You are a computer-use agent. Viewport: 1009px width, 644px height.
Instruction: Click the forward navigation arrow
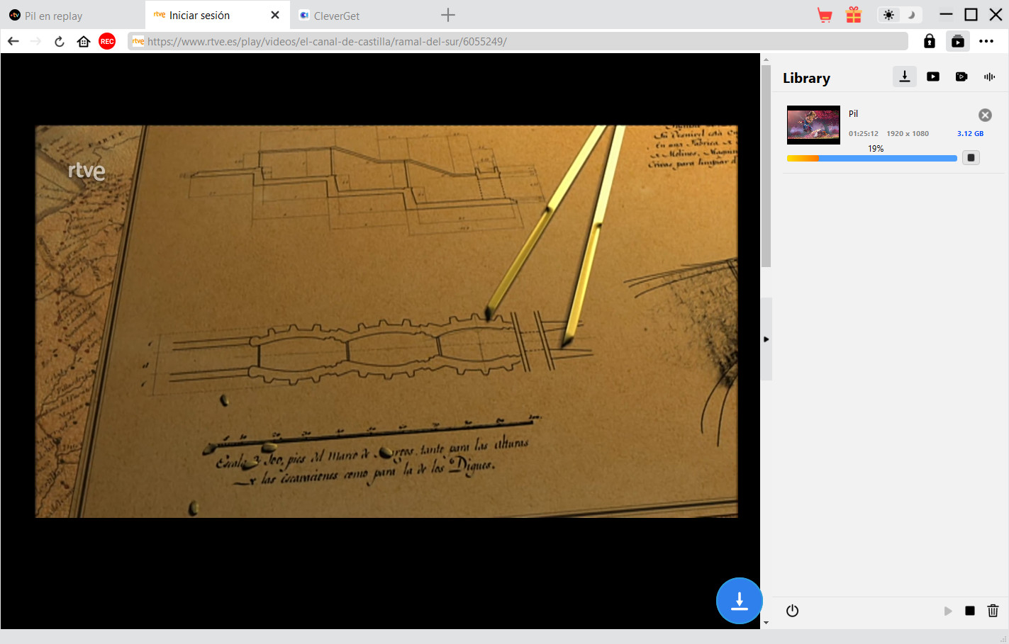point(36,41)
